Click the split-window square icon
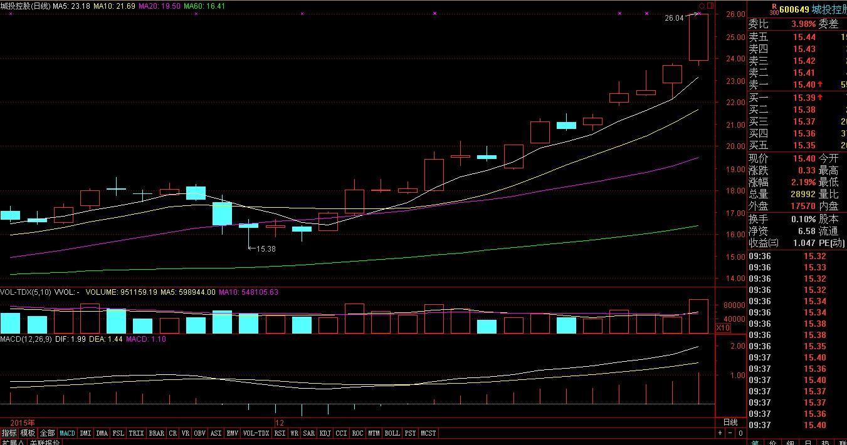Viewport: 847px width, 445px height. 710,6
